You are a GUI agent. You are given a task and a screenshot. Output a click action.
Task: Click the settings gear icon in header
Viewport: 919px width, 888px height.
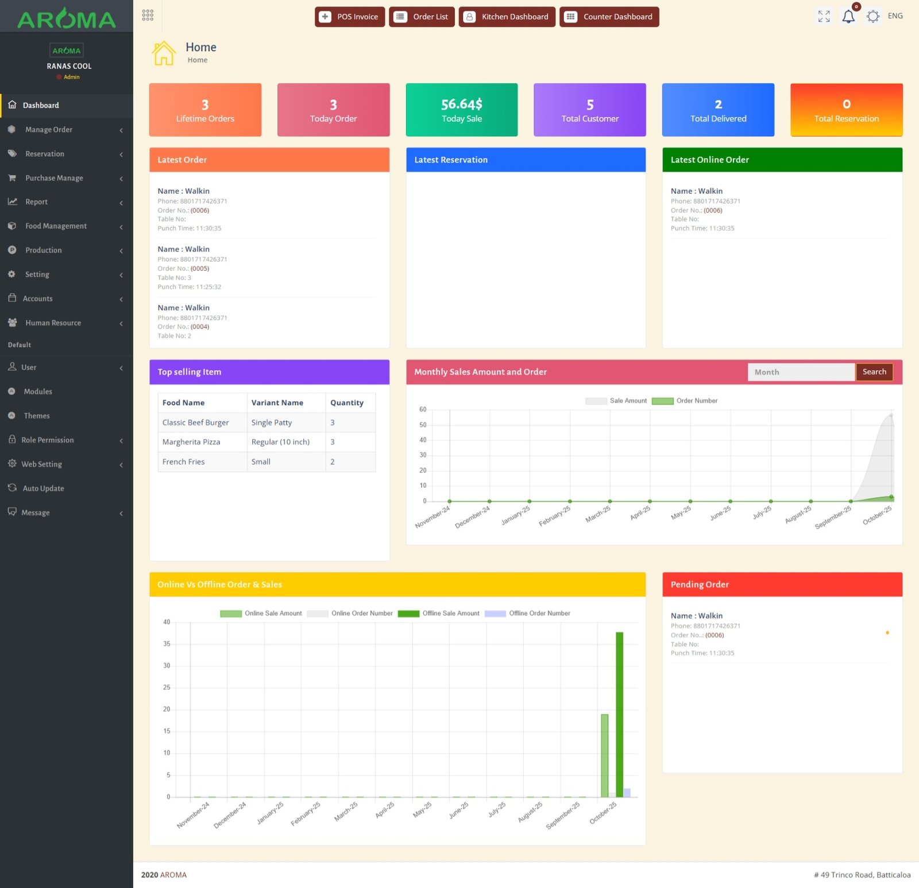(872, 17)
